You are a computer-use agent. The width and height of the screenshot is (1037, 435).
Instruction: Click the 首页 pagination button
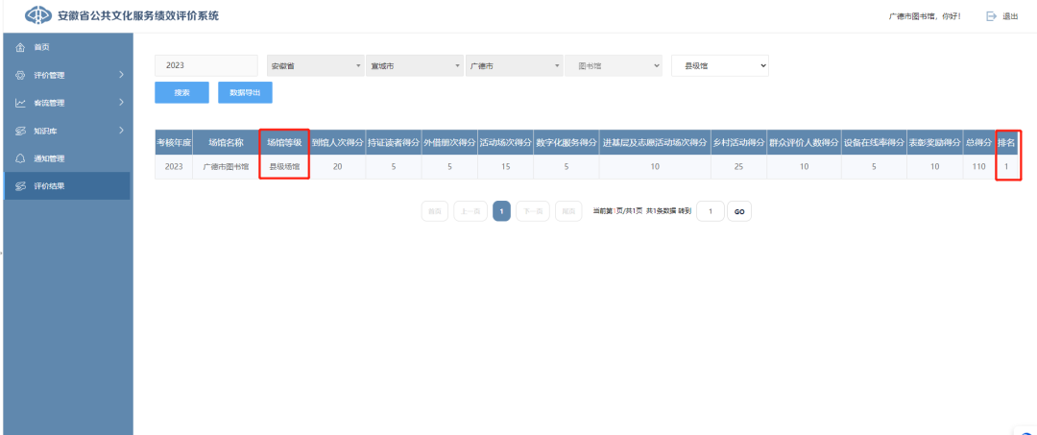point(435,211)
